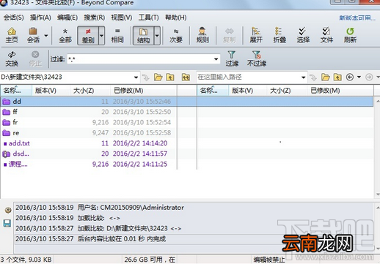Click the 停止 stop icon
Viewport: 380px width, 264px height.
[x=35, y=59]
